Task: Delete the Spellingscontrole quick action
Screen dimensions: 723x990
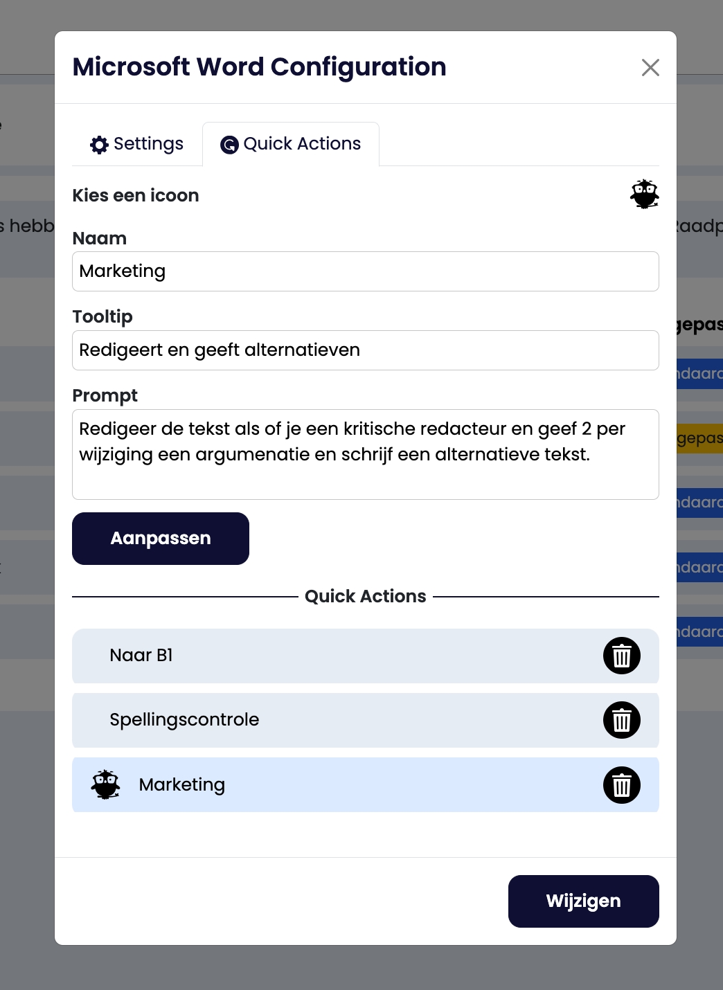Action: (x=622, y=720)
